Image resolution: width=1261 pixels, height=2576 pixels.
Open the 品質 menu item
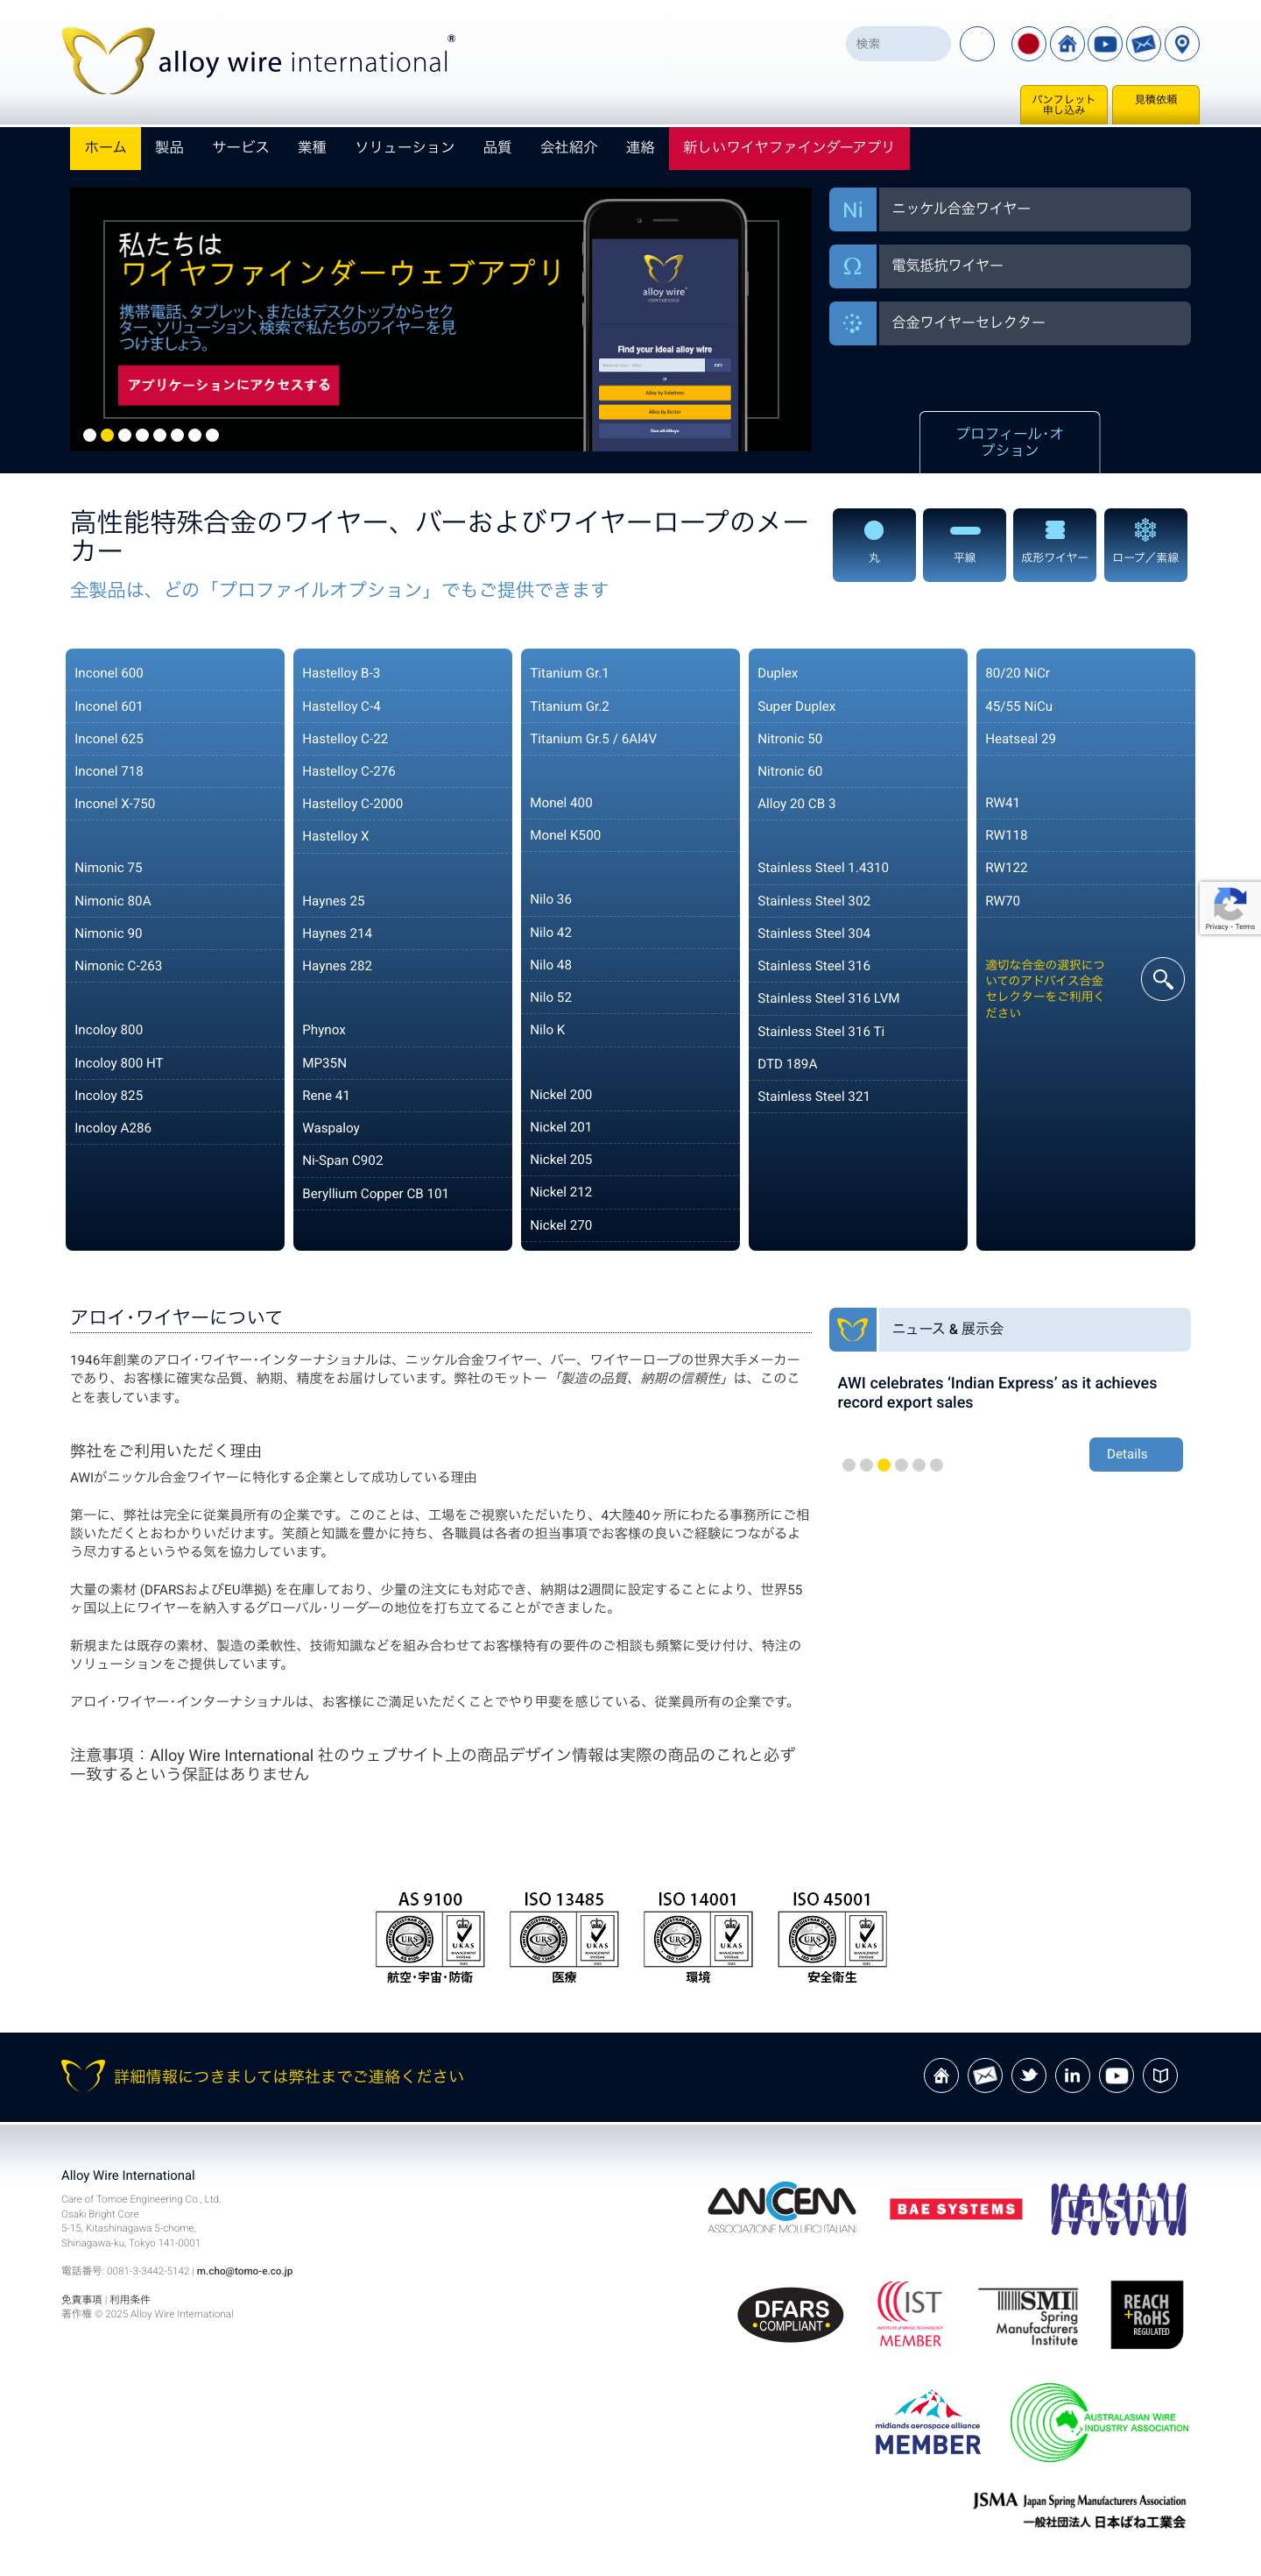(x=497, y=148)
